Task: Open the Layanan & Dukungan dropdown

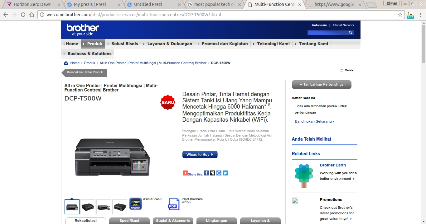Action: pyautogui.click(x=169, y=44)
